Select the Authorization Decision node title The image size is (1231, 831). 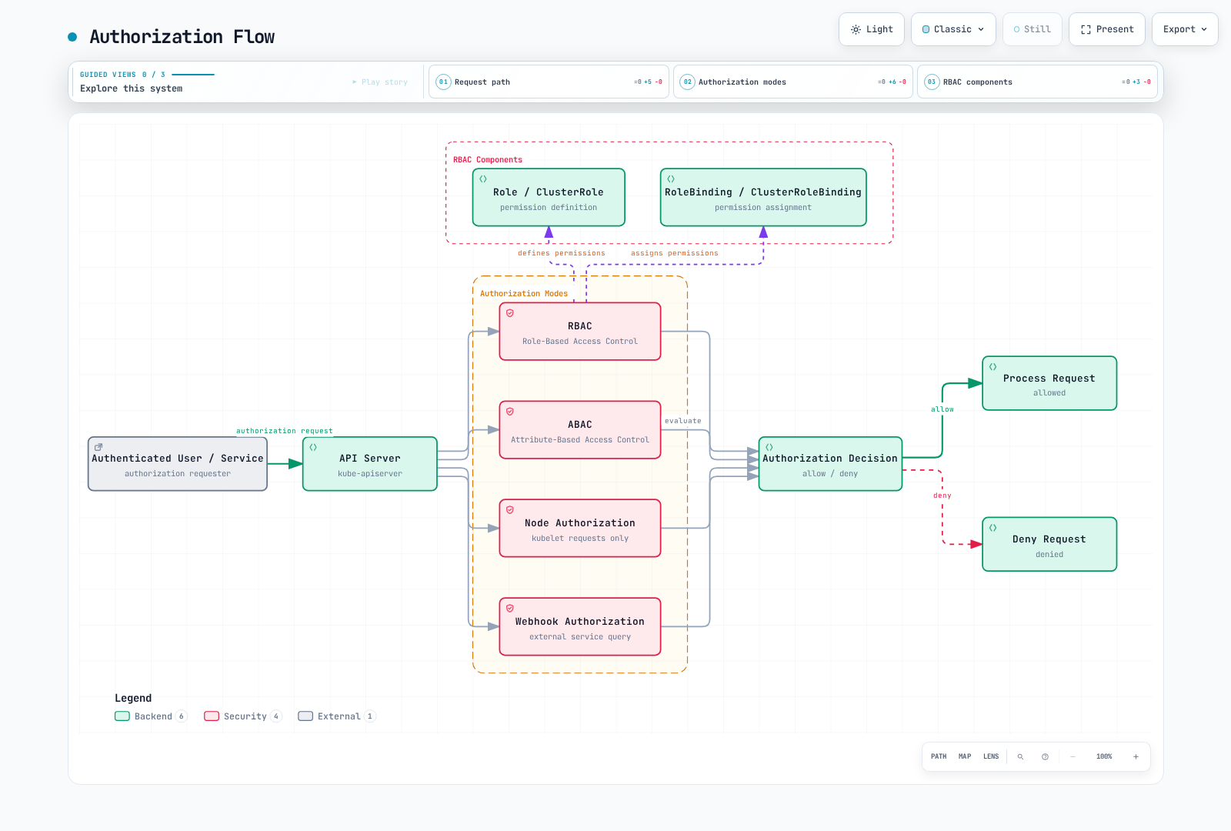point(830,459)
